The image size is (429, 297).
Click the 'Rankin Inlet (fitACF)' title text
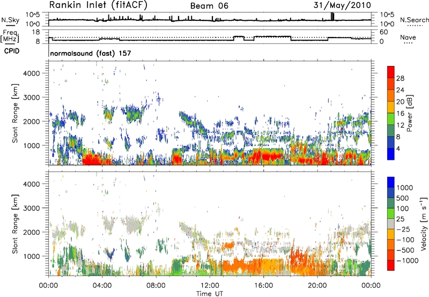tap(98, 5)
